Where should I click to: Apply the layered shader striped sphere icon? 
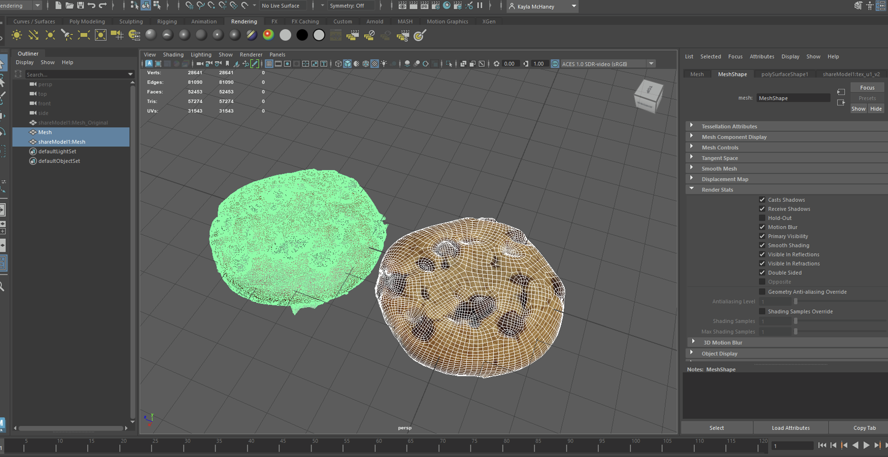click(x=251, y=35)
